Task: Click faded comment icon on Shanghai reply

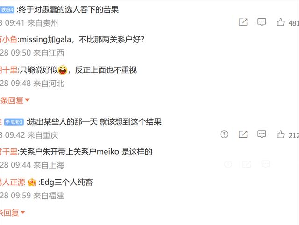Action: click(265, 164)
